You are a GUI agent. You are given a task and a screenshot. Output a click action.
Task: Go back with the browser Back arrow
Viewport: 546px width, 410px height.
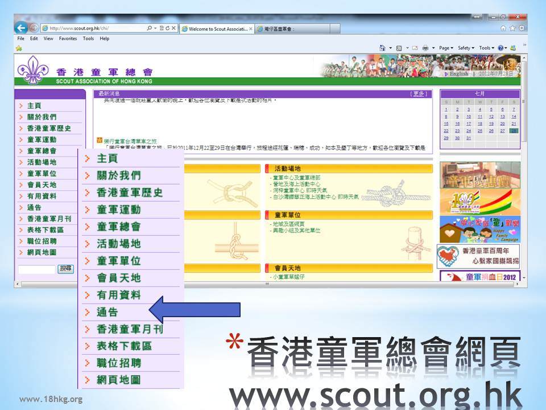pos(21,27)
